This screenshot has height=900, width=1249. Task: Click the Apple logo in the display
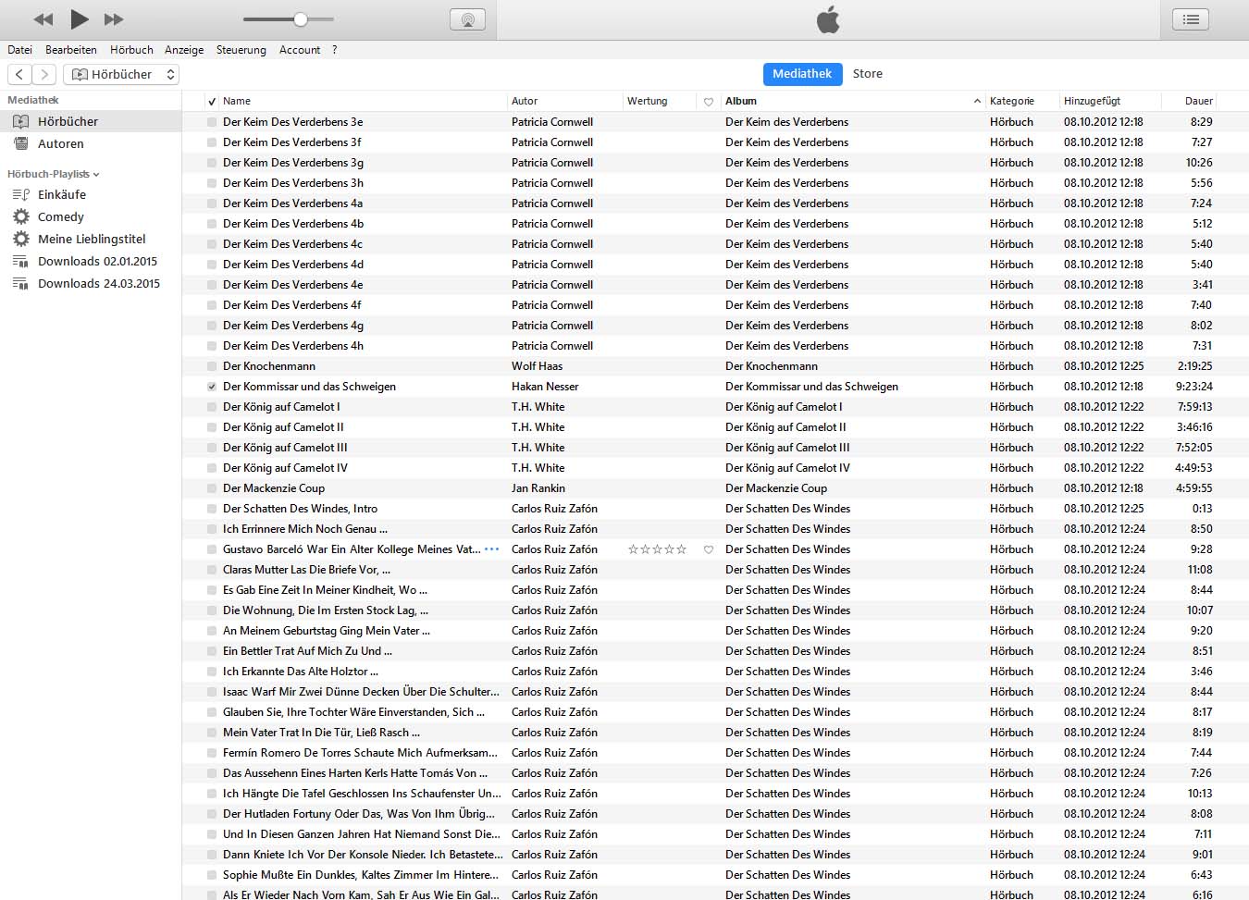[828, 19]
